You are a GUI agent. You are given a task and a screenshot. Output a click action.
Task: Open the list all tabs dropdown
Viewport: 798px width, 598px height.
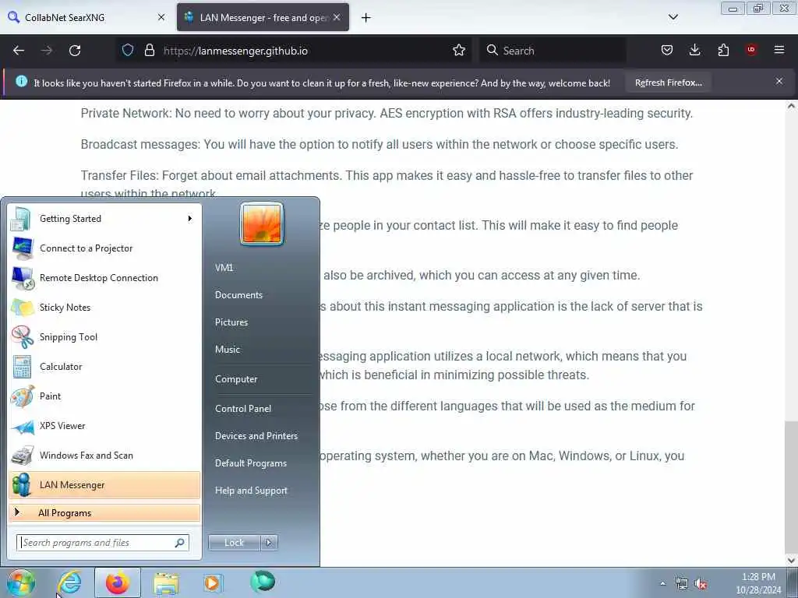pyautogui.click(x=673, y=17)
